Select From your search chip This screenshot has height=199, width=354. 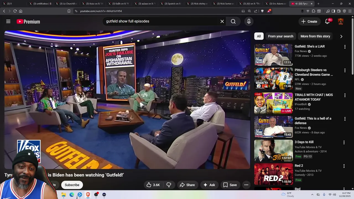[x=280, y=36]
